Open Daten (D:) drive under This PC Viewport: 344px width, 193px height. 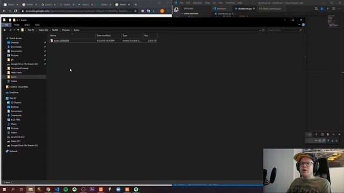coord(16,141)
